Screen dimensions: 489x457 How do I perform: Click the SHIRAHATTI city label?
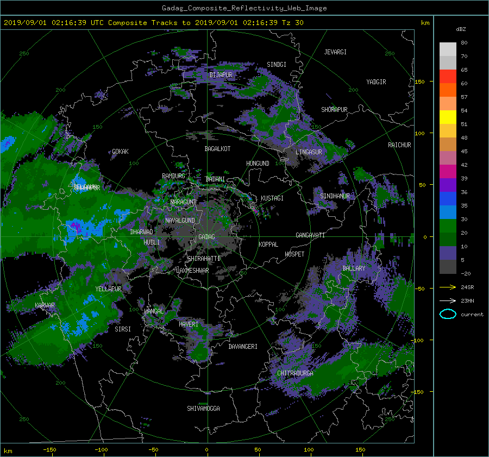(204, 259)
